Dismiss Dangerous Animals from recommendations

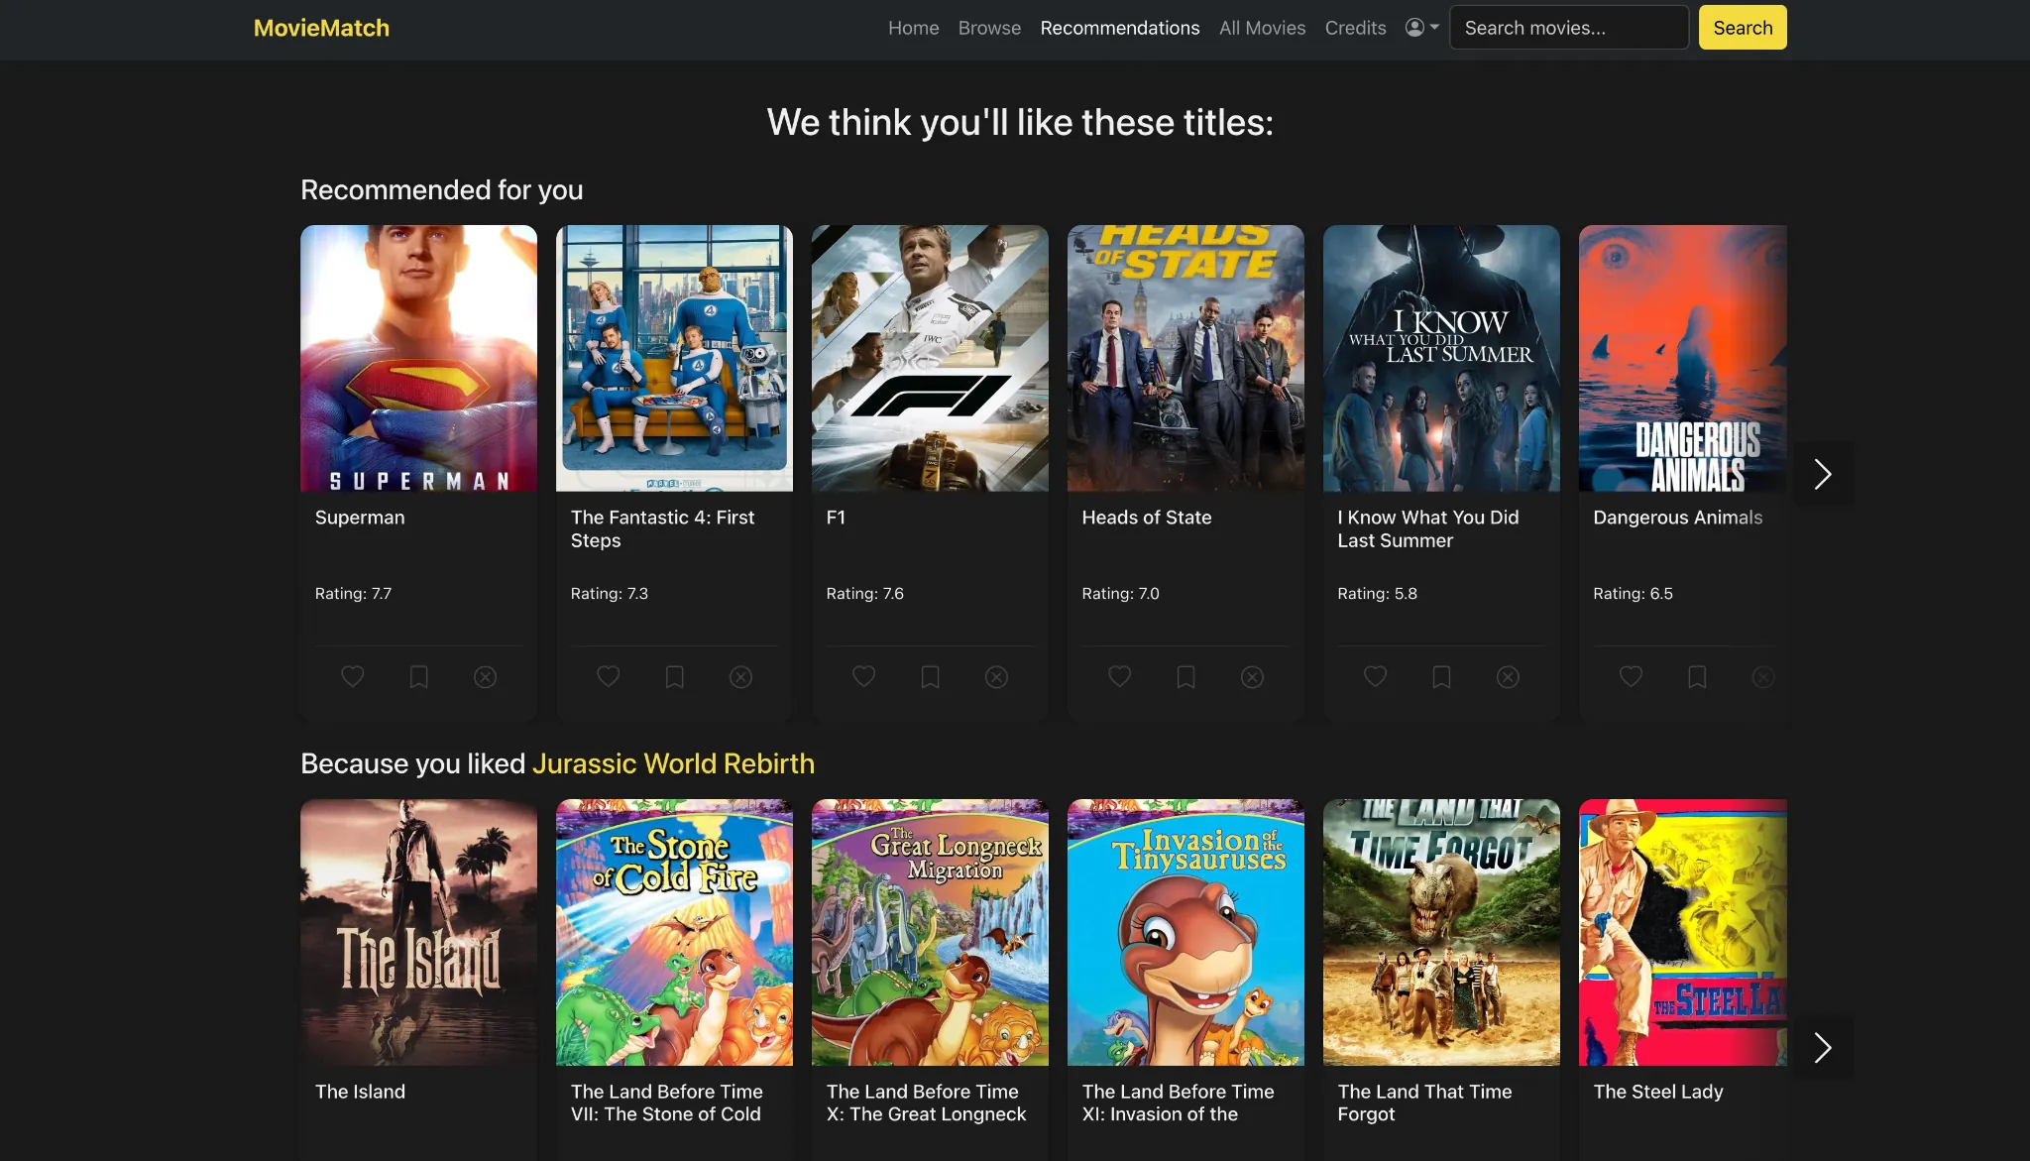click(x=1763, y=677)
